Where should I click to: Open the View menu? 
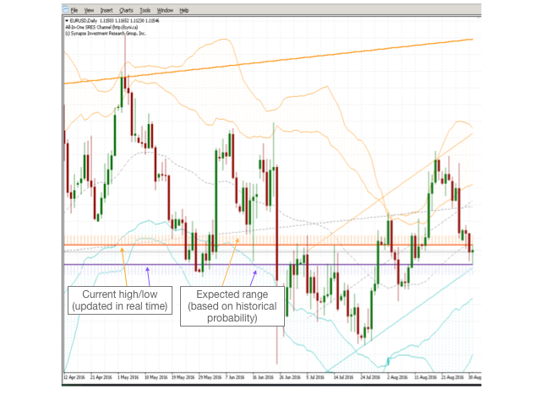(89, 10)
